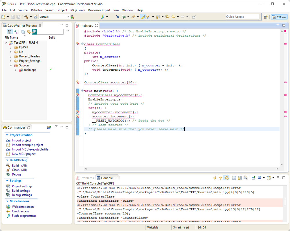290x231 pixels.
Task: Toggle Link with Editor in Projects panel
Action: (x=28, y=32)
